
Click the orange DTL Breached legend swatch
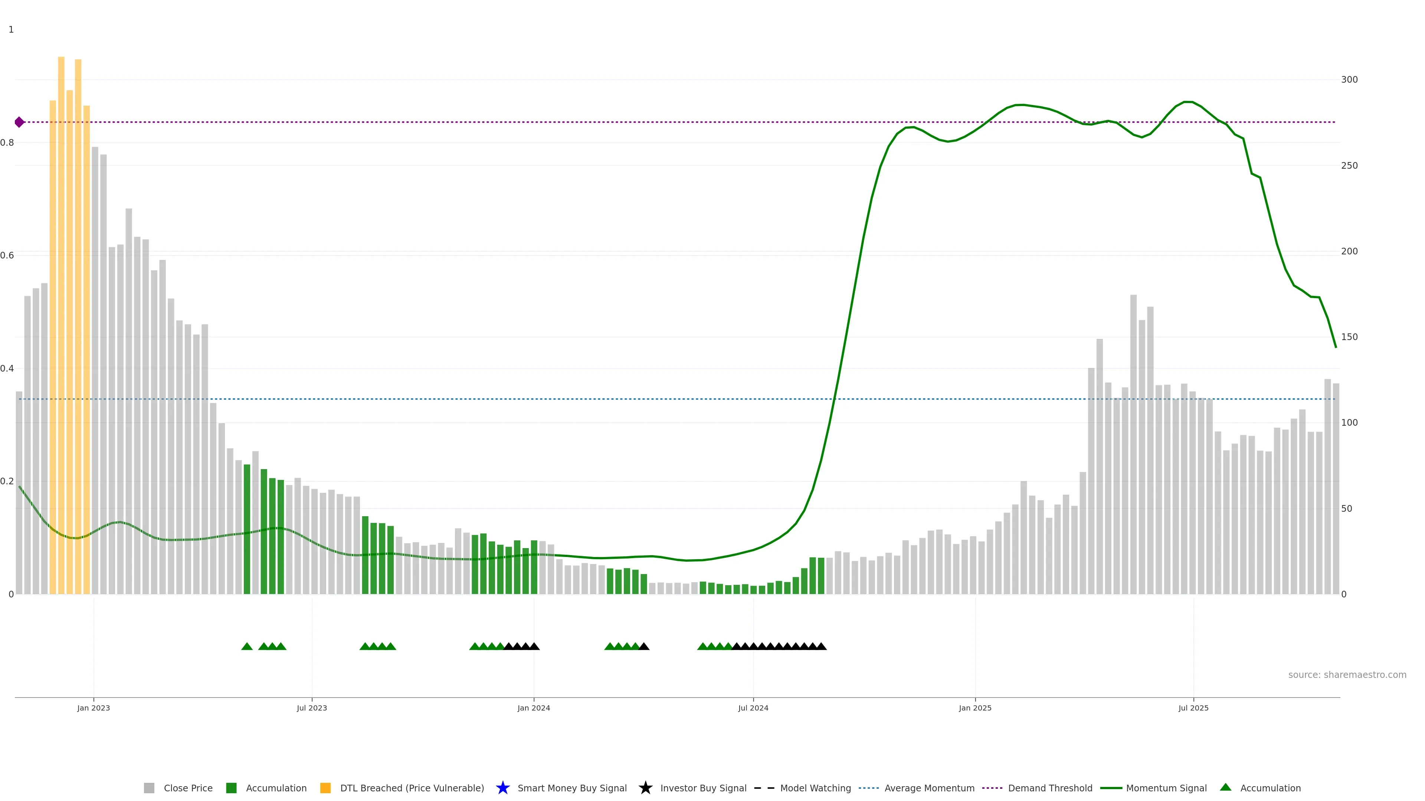[325, 788]
